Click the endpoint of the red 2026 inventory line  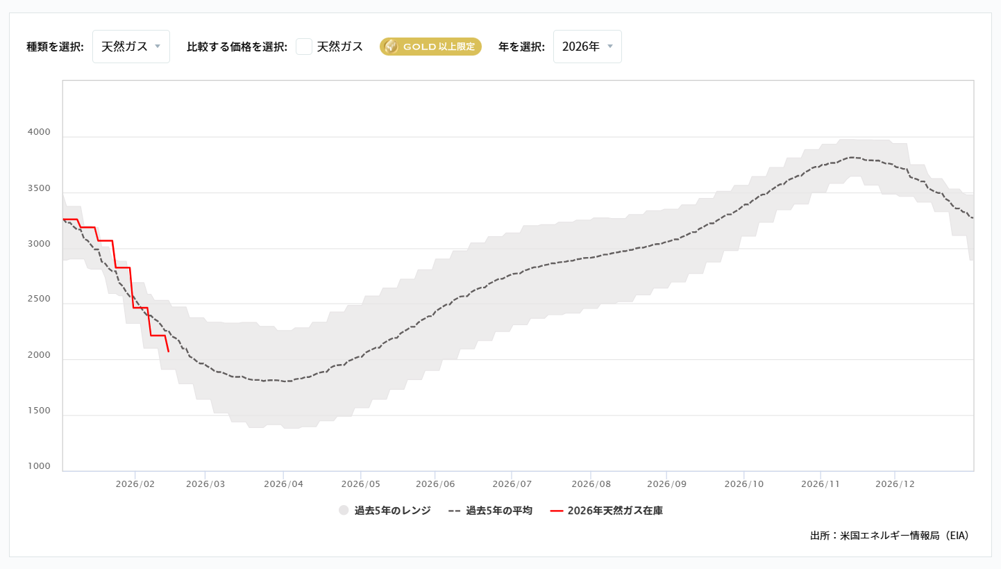[167, 352]
